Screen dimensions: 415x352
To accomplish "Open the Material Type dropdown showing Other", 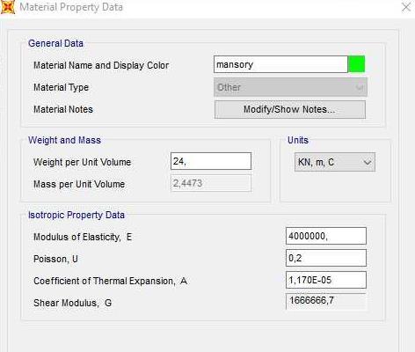I will coord(290,87).
